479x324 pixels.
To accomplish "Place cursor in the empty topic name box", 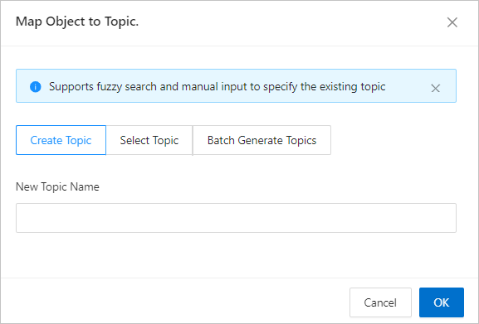I will [236, 218].
